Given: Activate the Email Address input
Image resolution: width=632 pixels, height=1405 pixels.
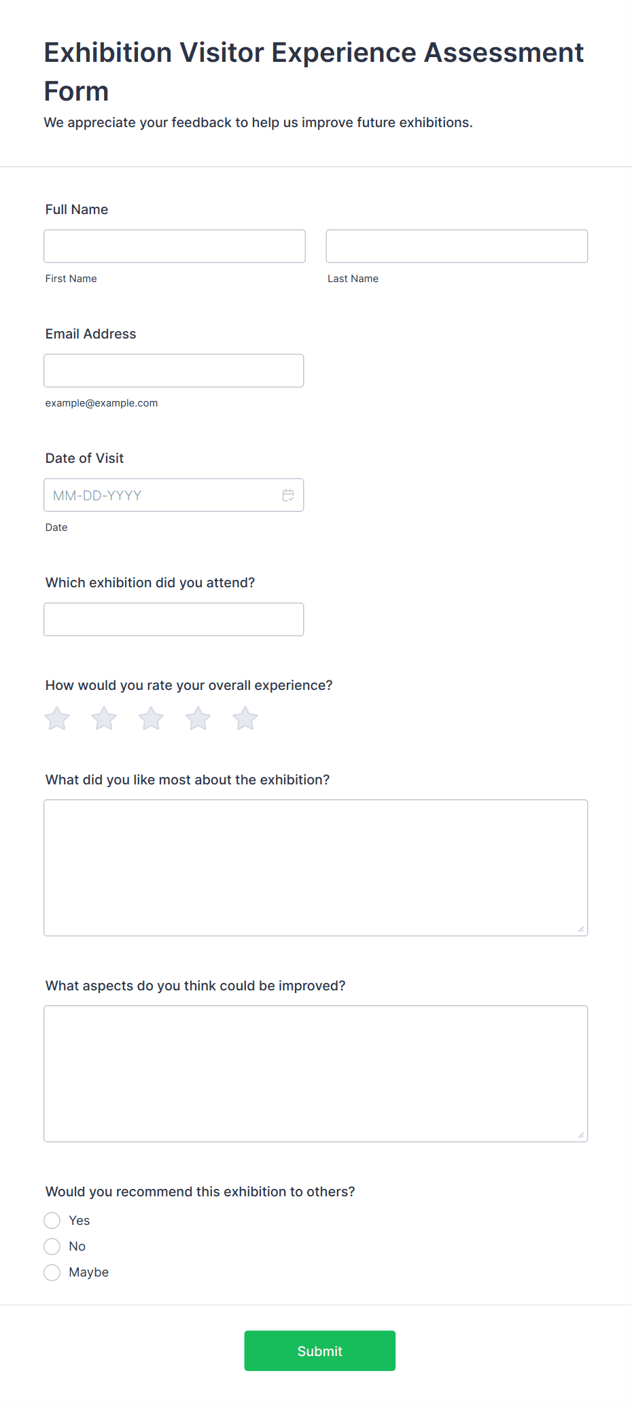Looking at the screenshot, I should point(174,370).
